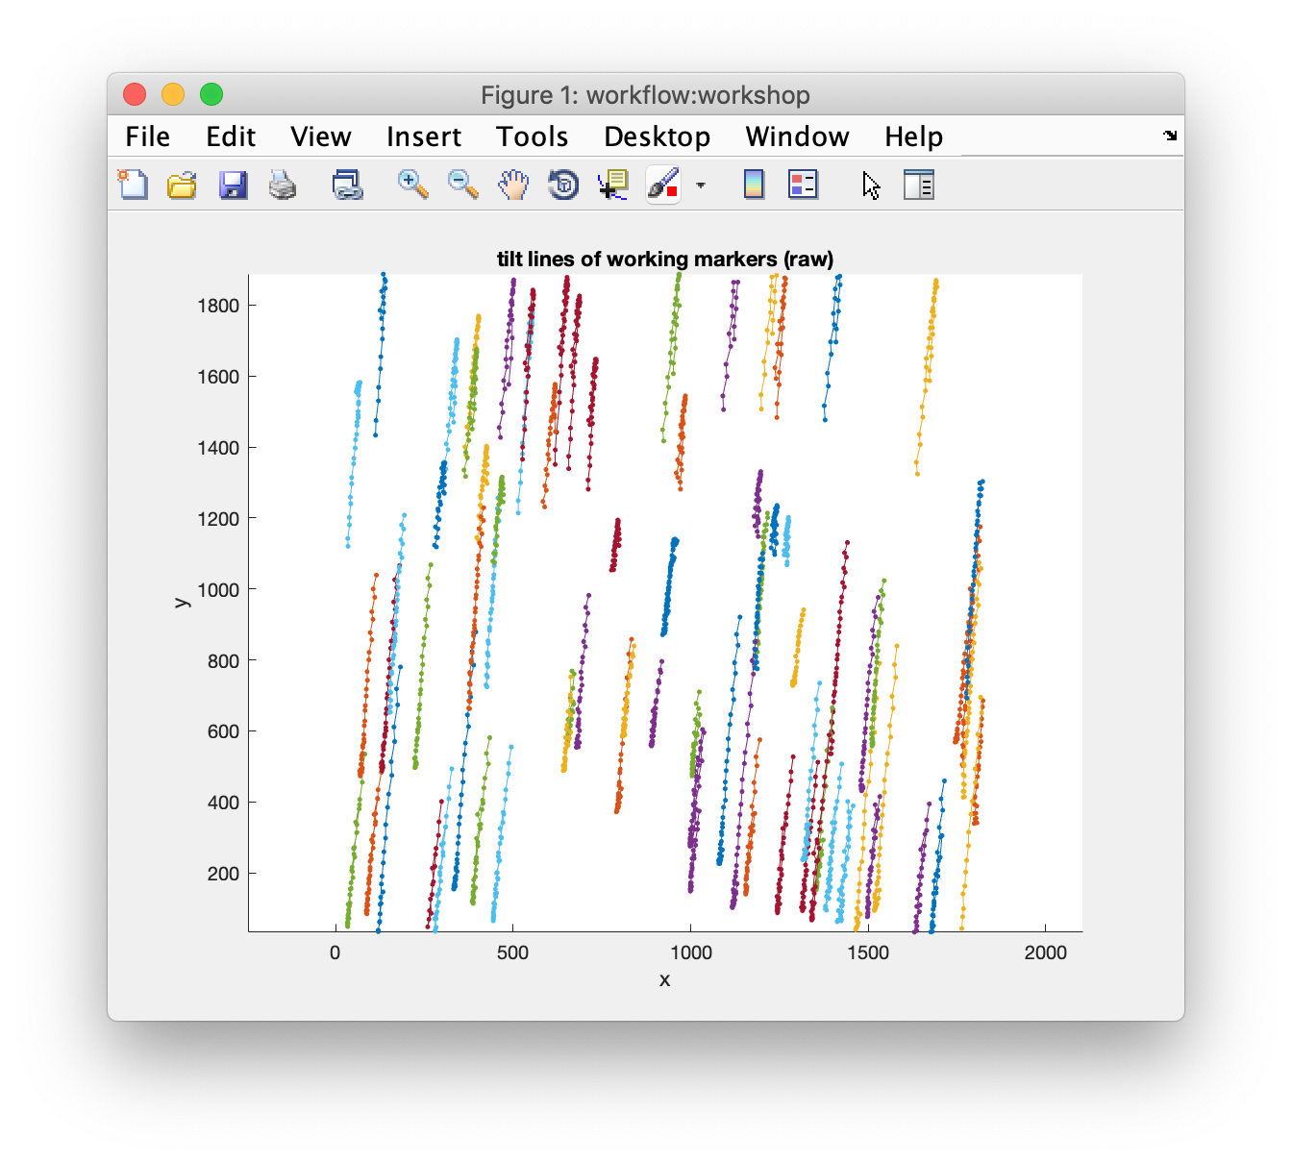Image resolution: width=1292 pixels, height=1163 pixels.
Task: Activate the Edit Plot arrow tool
Action: tap(871, 185)
